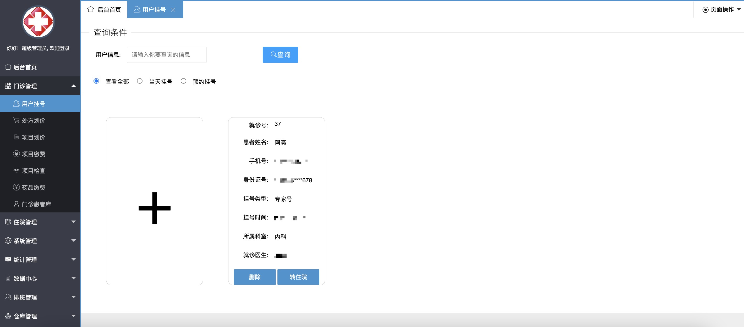Click the patient name 阿亮
The height and width of the screenshot is (327, 744).
point(280,143)
